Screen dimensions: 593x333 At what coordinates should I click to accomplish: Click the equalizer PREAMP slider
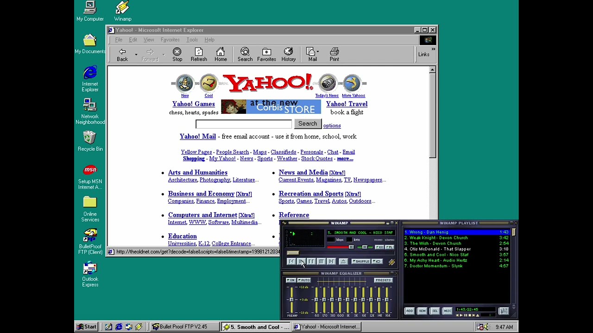292,300
